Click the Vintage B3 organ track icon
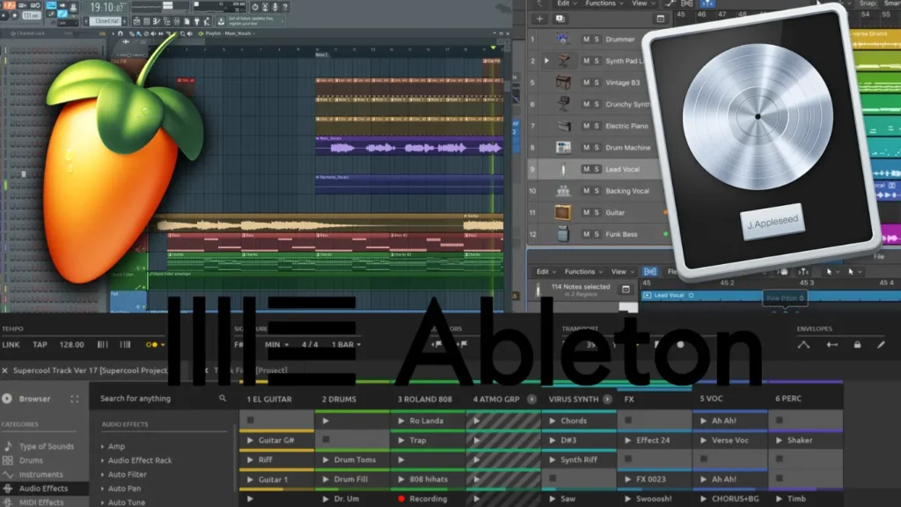Viewport: 901px width, 507px height. 563,82
